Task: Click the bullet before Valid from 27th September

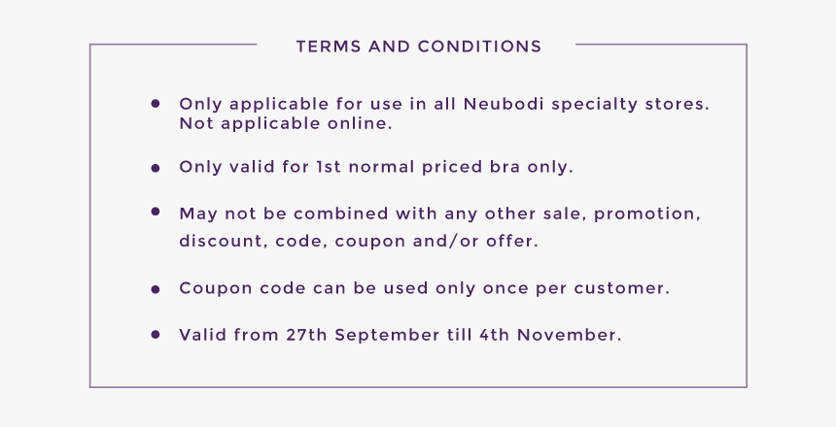Action: click(156, 335)
